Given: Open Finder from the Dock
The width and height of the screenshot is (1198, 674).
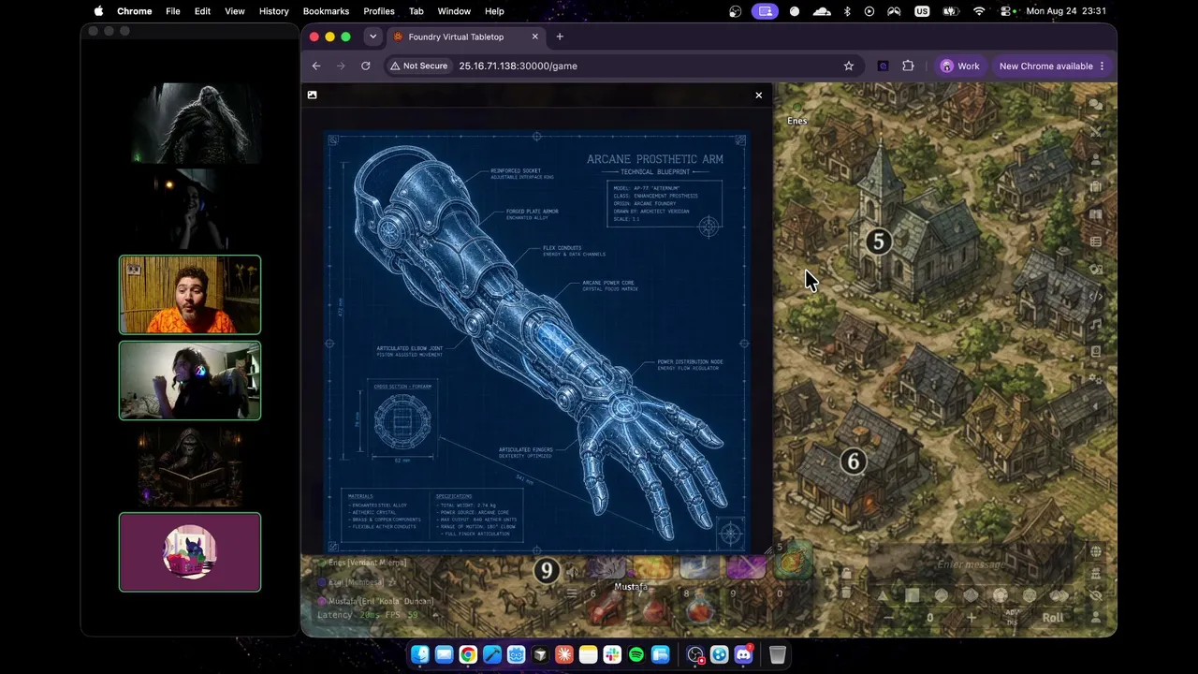Looking at the screenshot, I should click(420, 654).
